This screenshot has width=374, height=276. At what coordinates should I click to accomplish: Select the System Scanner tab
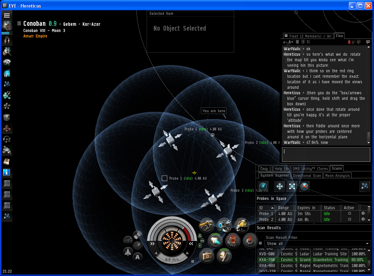[x=274, y=175]
